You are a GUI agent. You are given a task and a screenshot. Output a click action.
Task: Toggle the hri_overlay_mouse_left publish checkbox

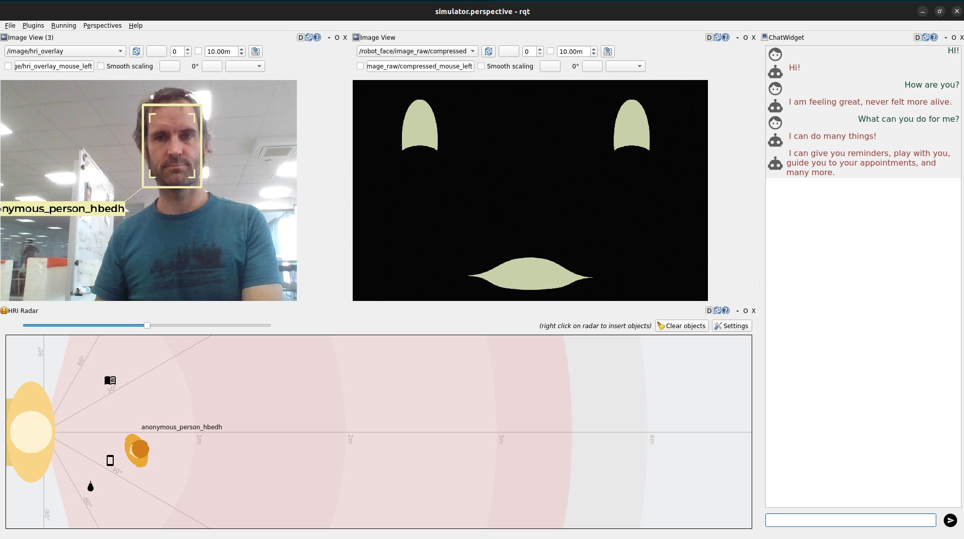point(8,66)
